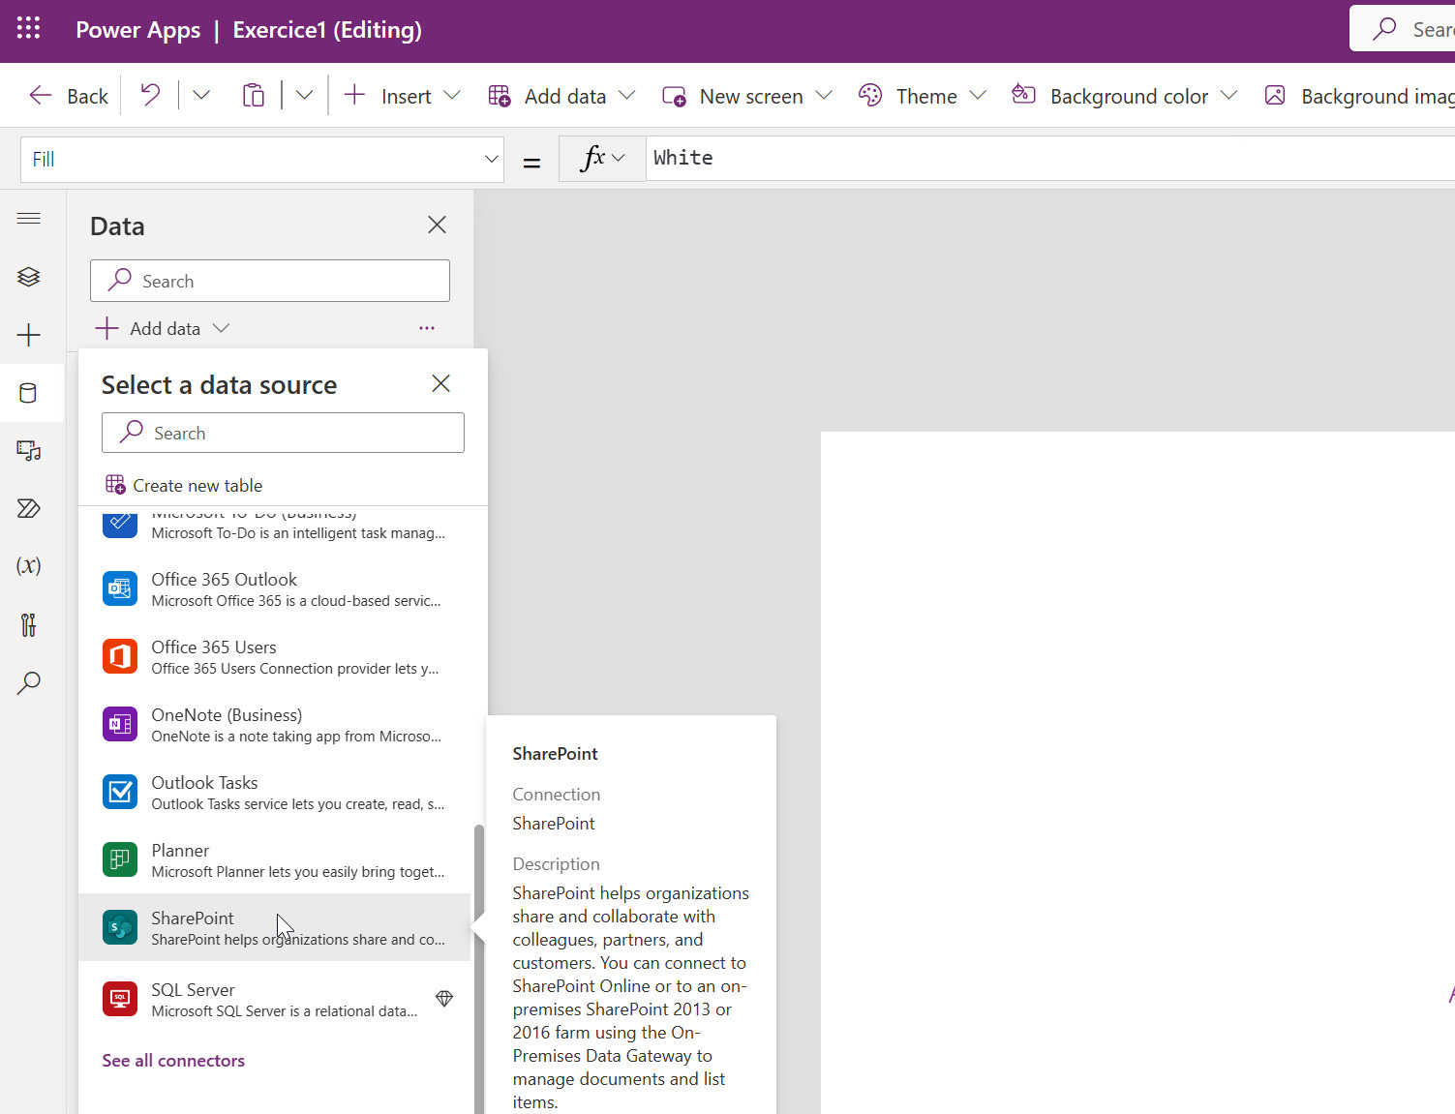Click the Planner icon
1455x1114 pixels.
[x=120, y=859]
